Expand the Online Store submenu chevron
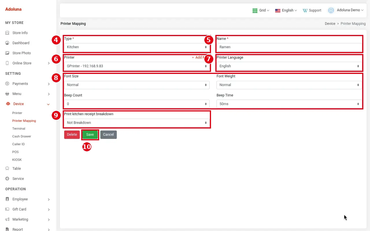The image size is (370, 231). pyautogui.click(x=49, y=64)
